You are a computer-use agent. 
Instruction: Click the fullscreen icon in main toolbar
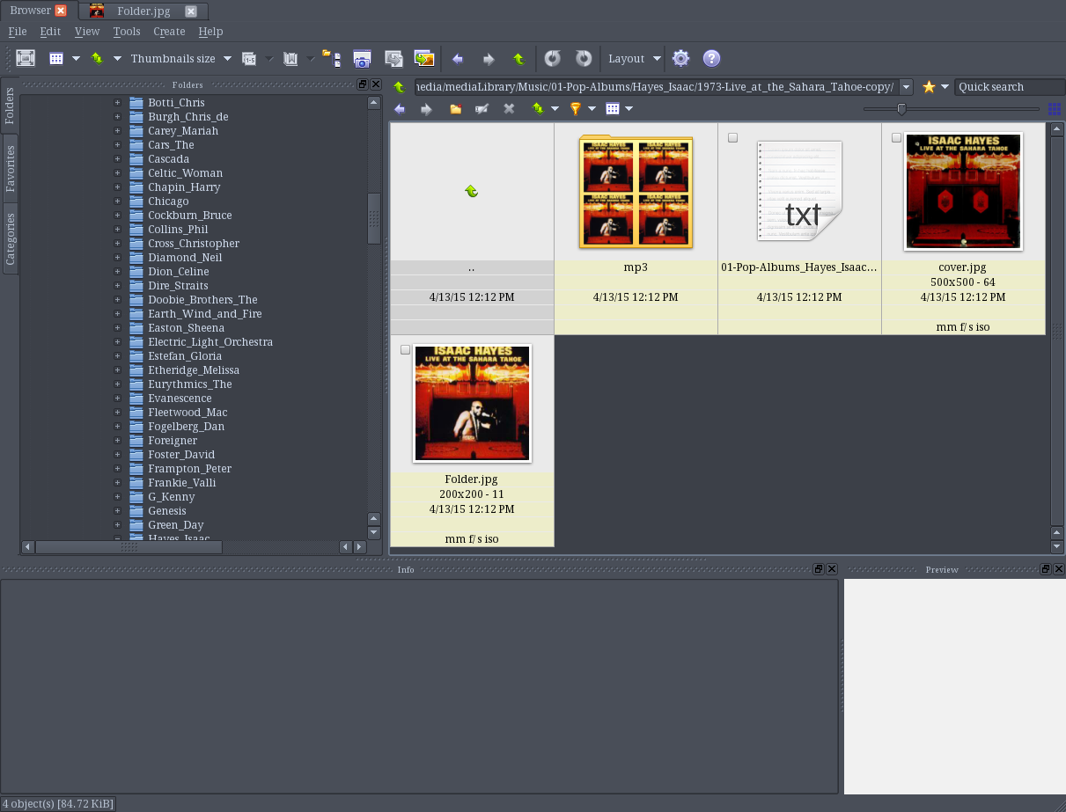tap(26, 58)
